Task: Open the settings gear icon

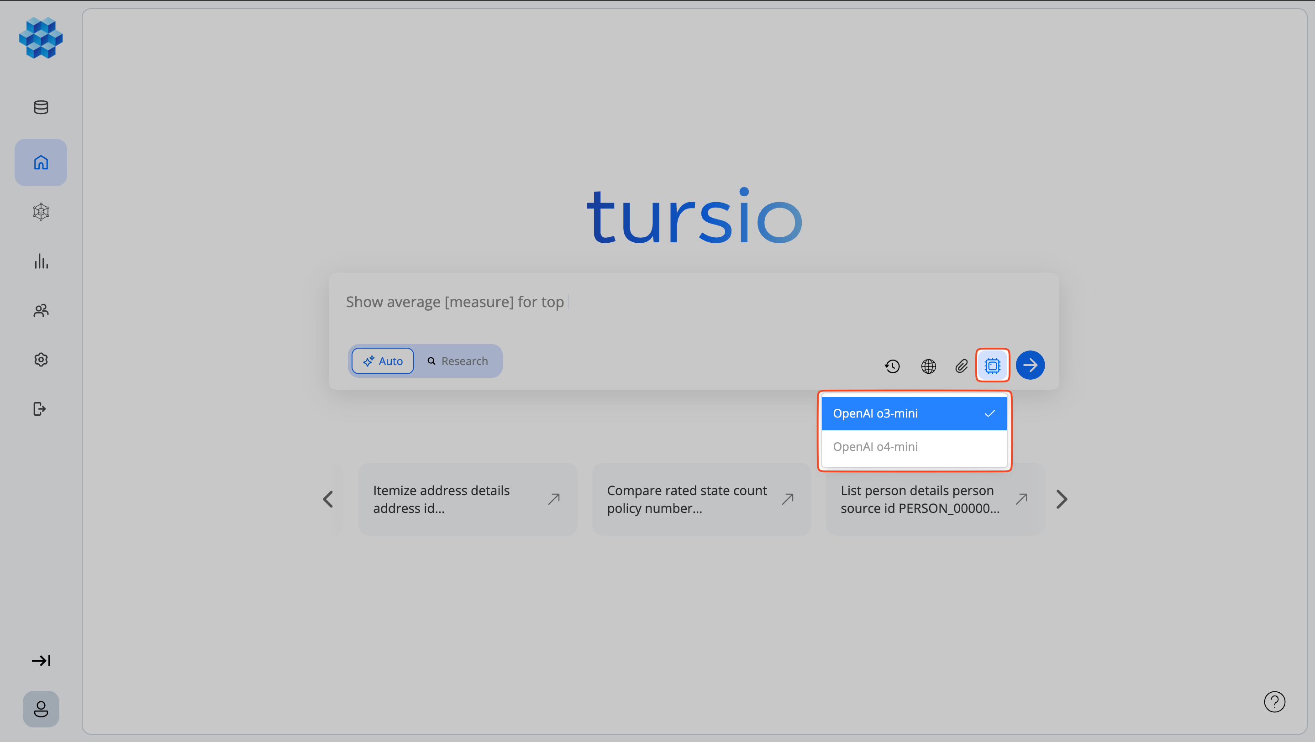Action: [x=40, y=359]
